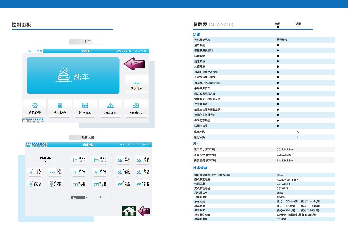Click the purple 首页 arrow on main screen
This screenshot has height=237, width=348.
pos(134,64)
